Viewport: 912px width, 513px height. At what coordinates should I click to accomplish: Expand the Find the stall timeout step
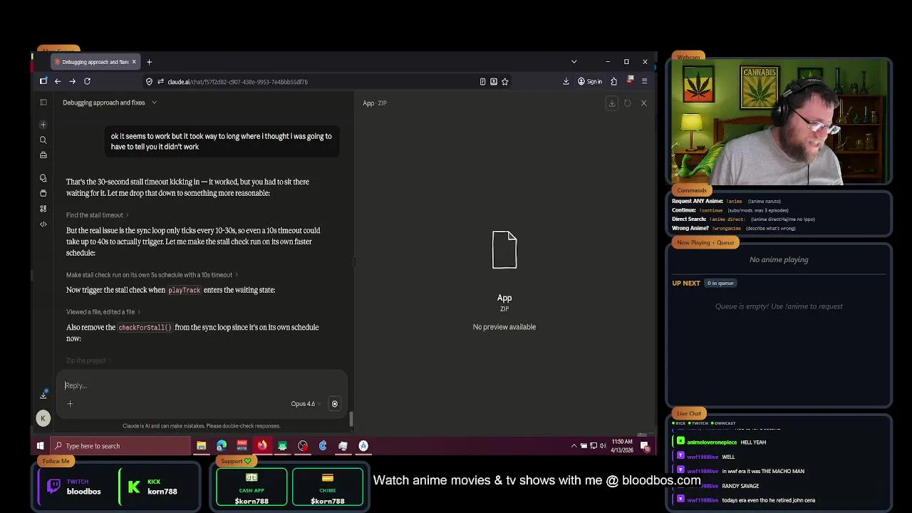(x=98, y=215)
